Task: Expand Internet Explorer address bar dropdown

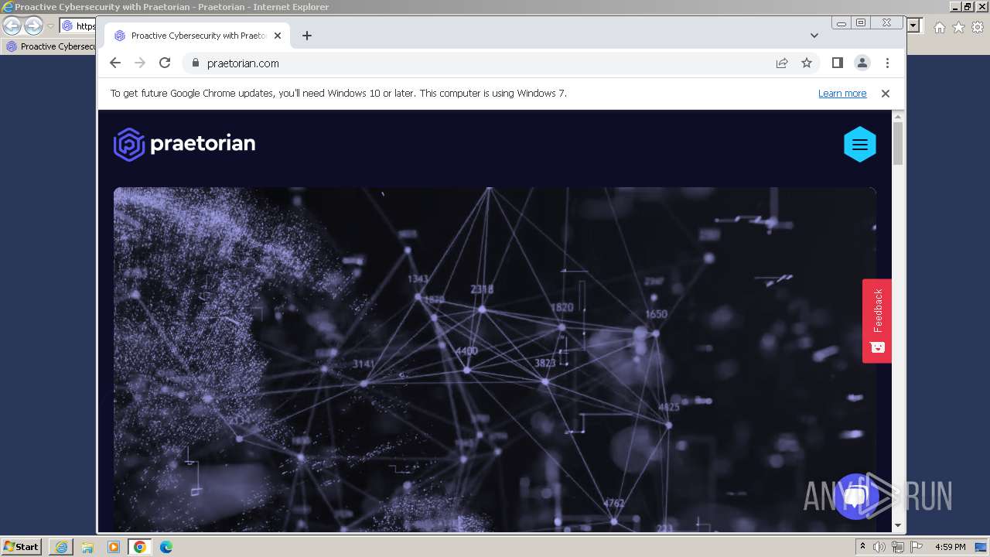Action: click(x=913, y=26)
